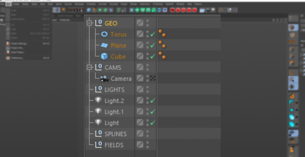Click the GEO null object icon
Image resolution: width=305 pixels, height=157 pixels.
point(99,23)
